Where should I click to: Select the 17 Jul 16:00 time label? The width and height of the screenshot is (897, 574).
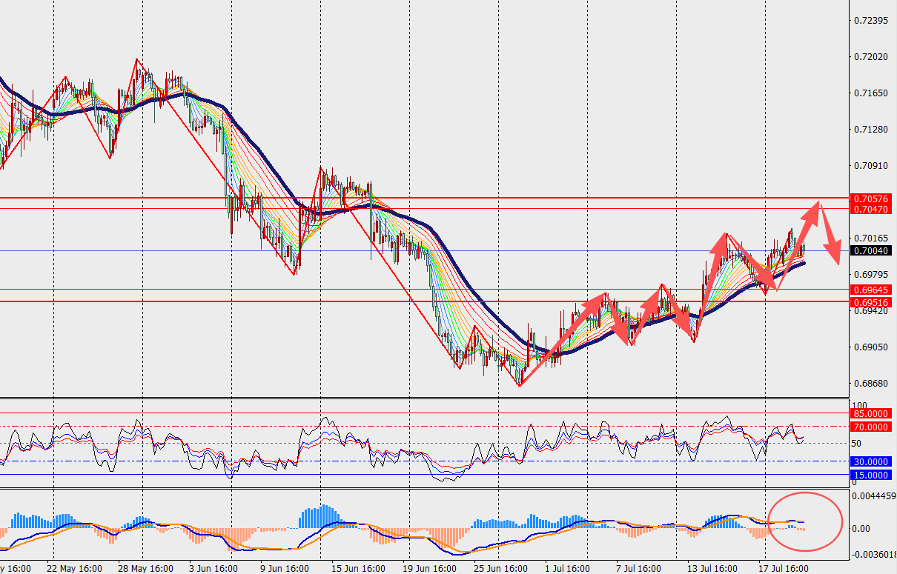(x=784, y=568)
